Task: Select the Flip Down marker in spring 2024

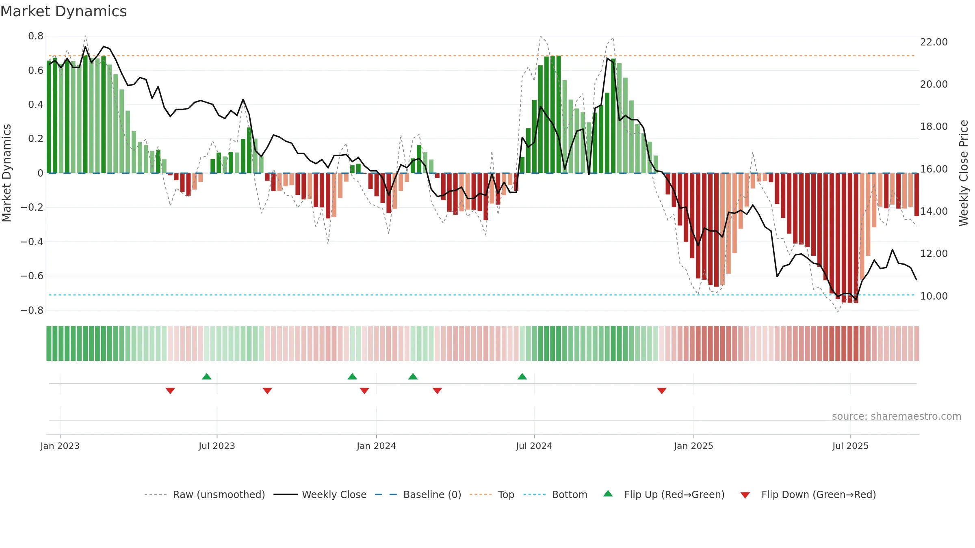Action: click(x=437, y=391)
